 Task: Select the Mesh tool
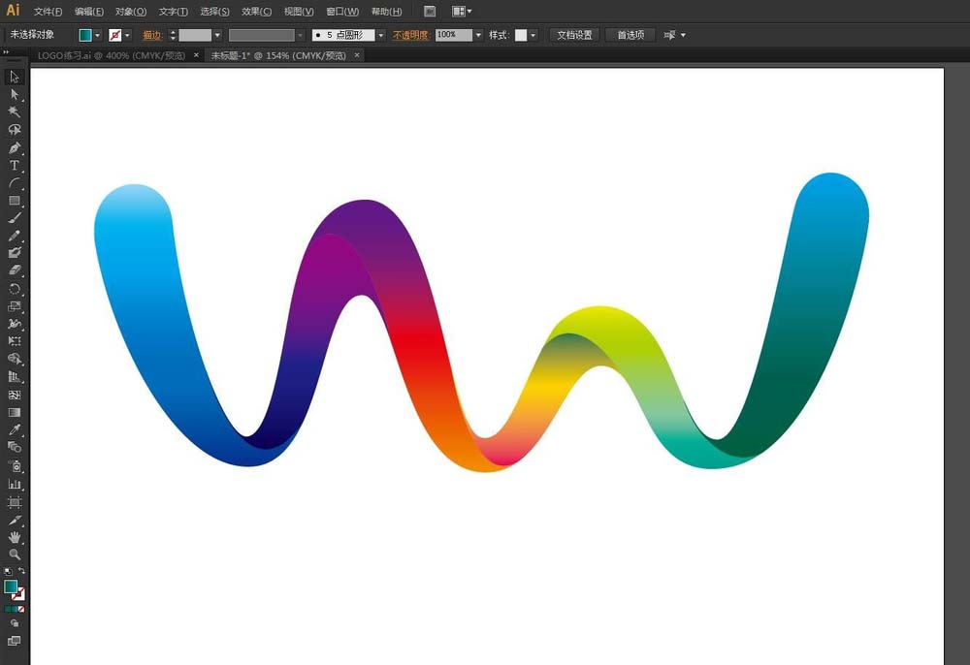[15, 395]
